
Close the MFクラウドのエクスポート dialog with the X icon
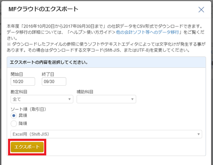click(201, 10)
